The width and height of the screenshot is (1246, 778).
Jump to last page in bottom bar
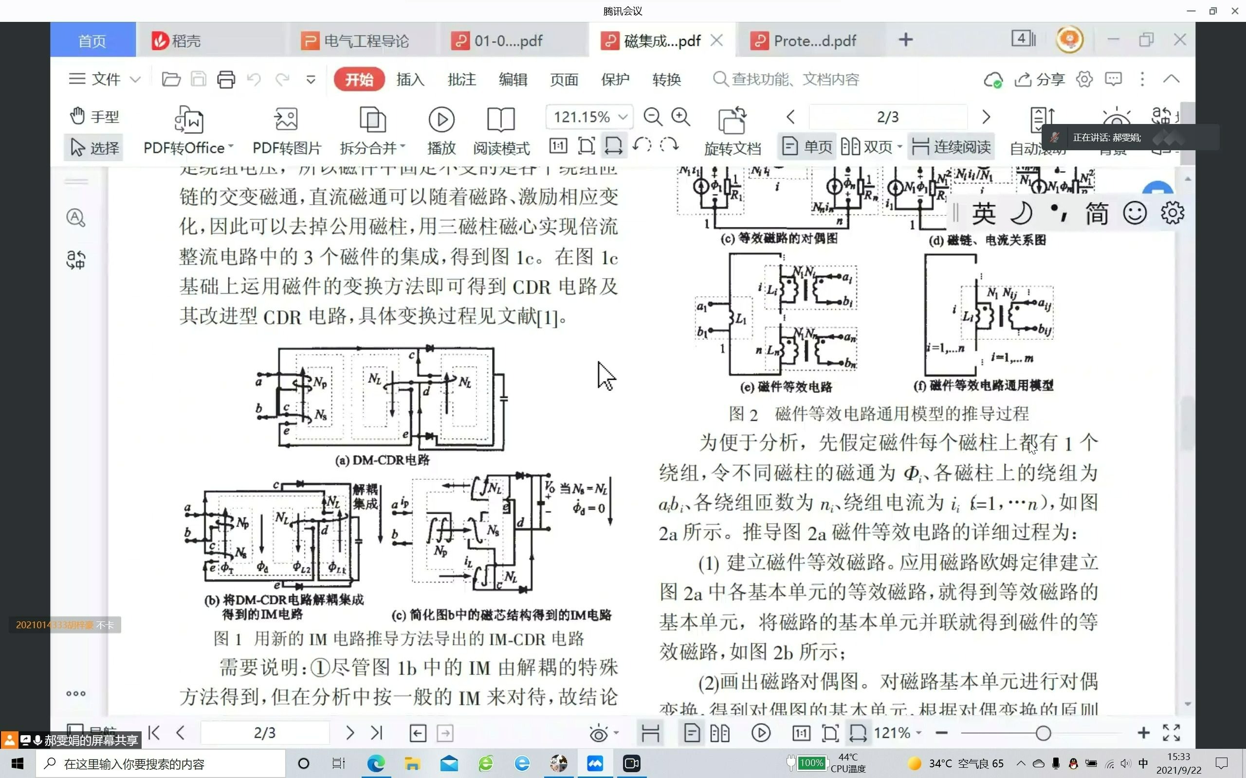tap(376, 732)
